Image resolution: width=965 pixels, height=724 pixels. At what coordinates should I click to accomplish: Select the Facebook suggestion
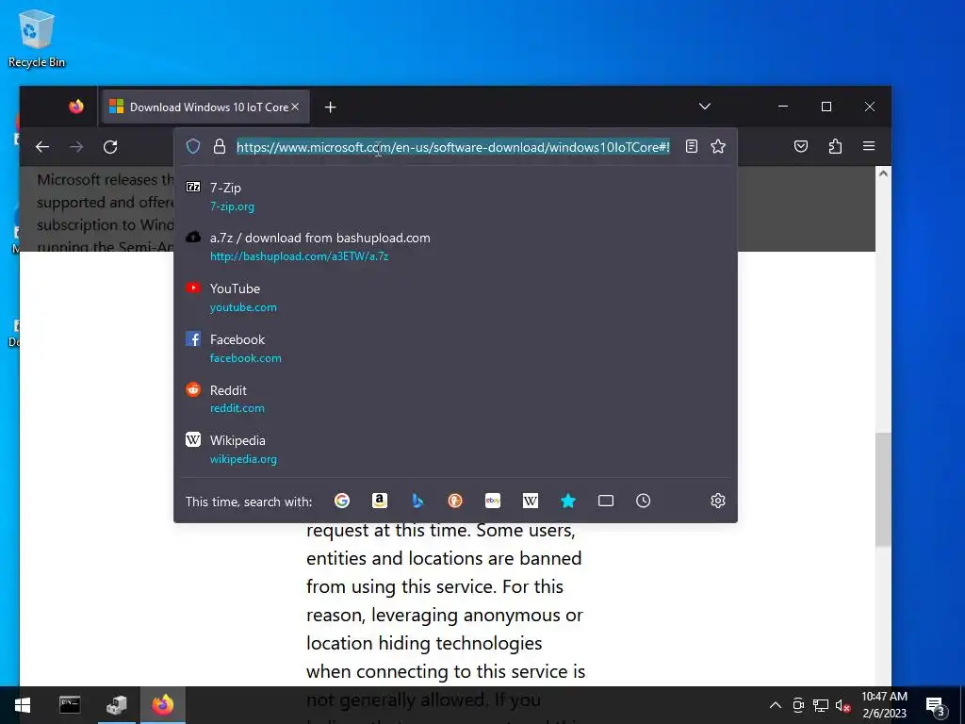pyautogui.click(x=455, y=349)
